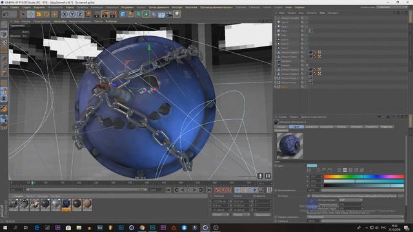The height and width of the screenshot is (232, 413).
Task: Open main menu Создать
Action: pos(26,7)
